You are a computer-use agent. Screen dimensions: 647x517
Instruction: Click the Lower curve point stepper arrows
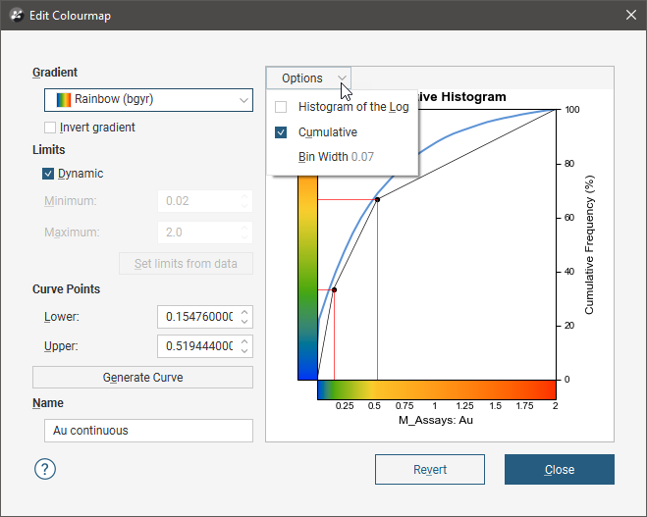pos(244,317)
